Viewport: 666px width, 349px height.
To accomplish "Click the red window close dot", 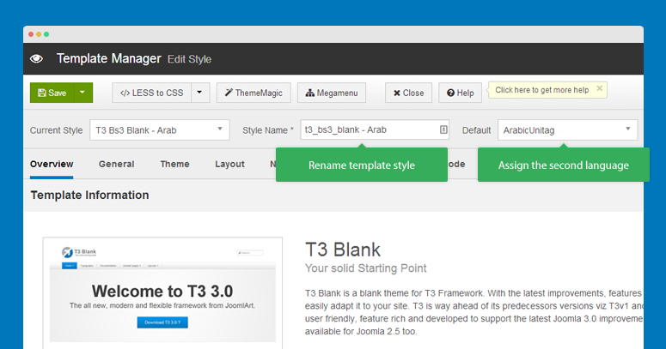I will [x=31, y=34].
